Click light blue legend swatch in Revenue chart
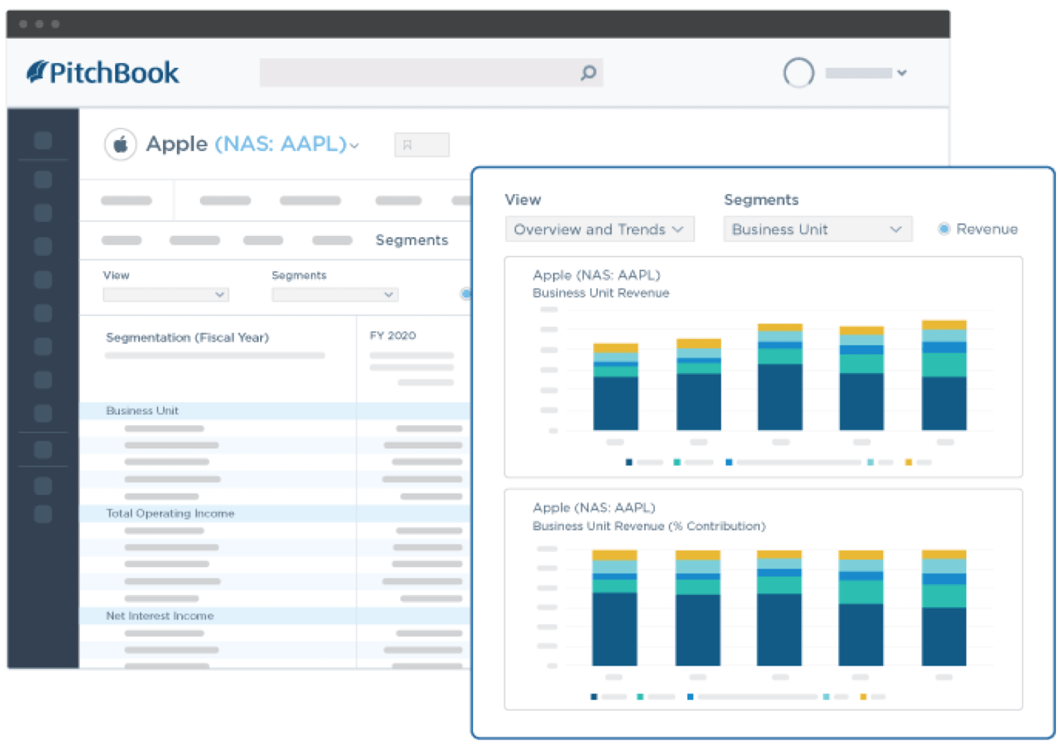The width and height of the screenshot is (1060, 746). pyautogui.click(x=870, y=462)
